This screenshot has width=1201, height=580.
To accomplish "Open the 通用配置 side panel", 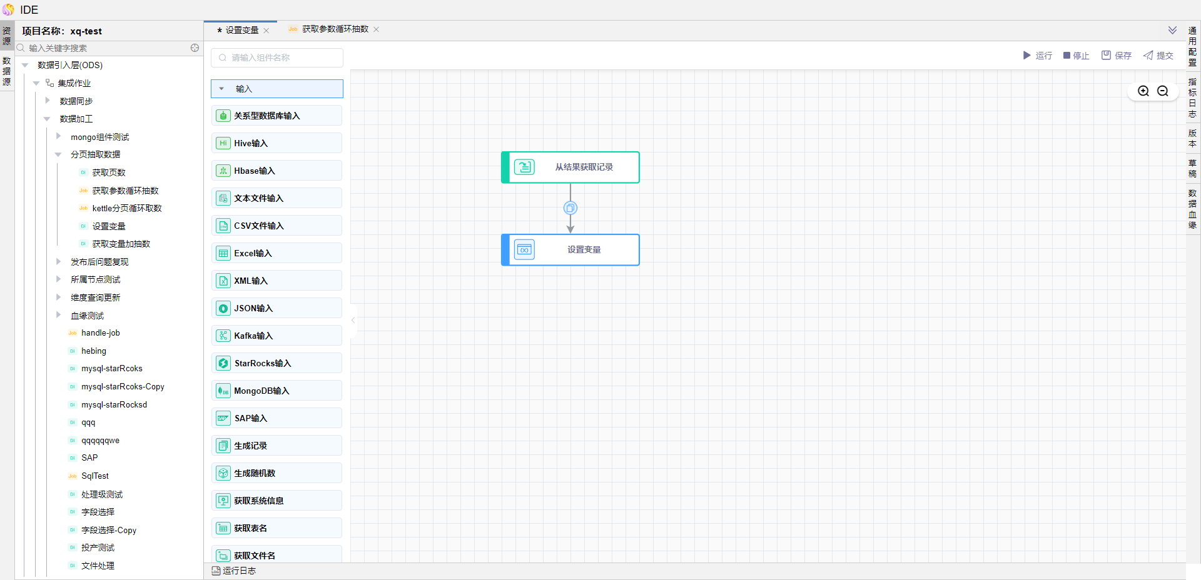I will tap(1192, 46).
